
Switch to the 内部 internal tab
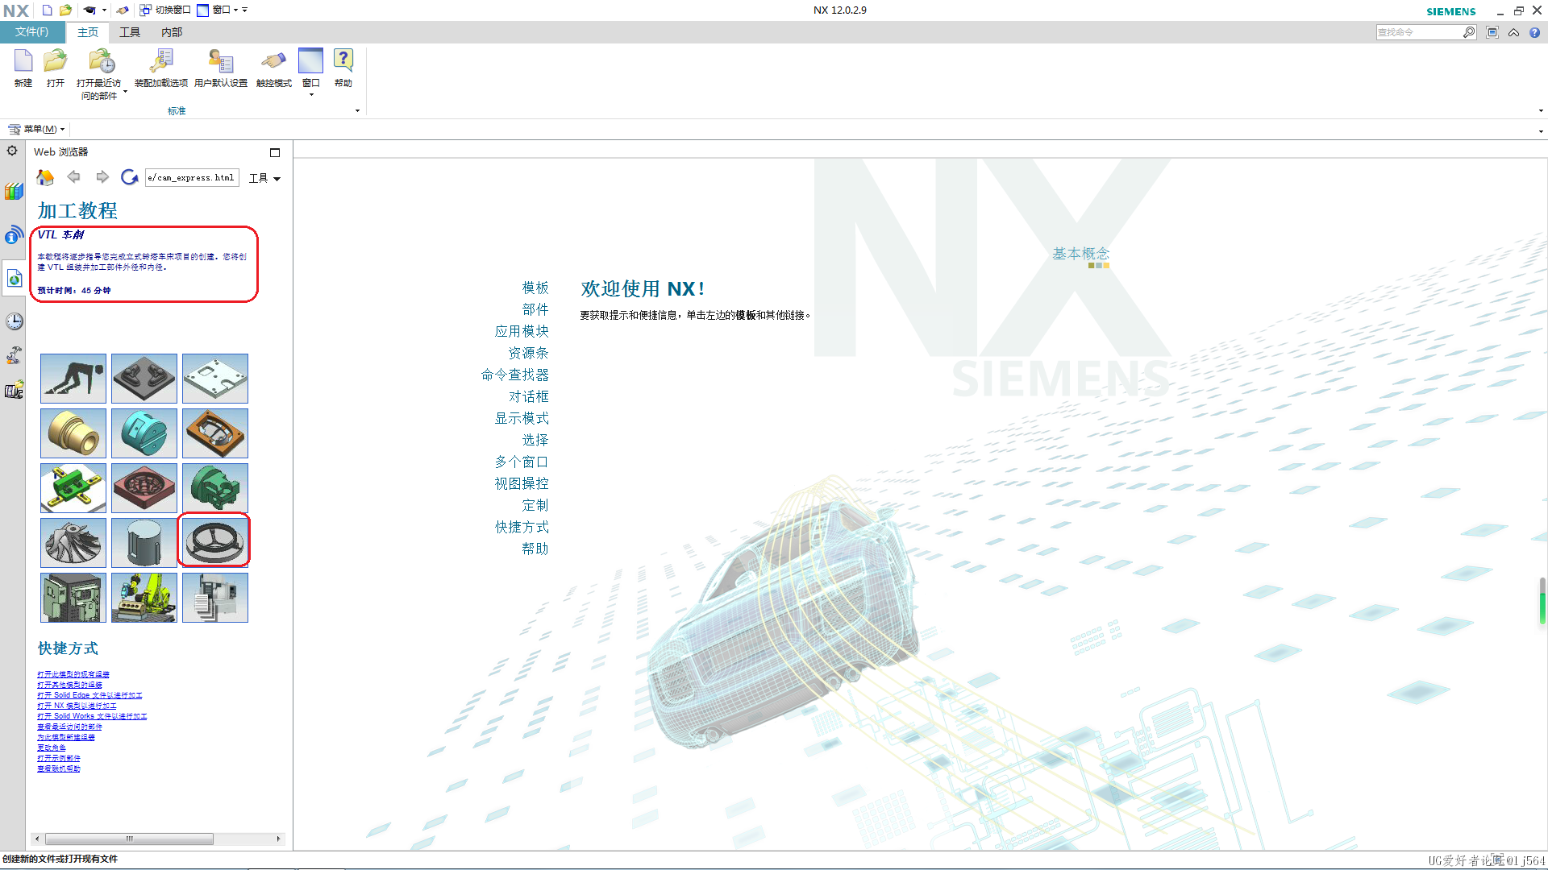(172, 32)
